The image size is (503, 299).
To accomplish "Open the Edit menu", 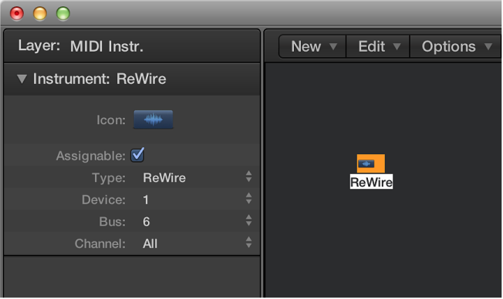I will coord(378,47).
